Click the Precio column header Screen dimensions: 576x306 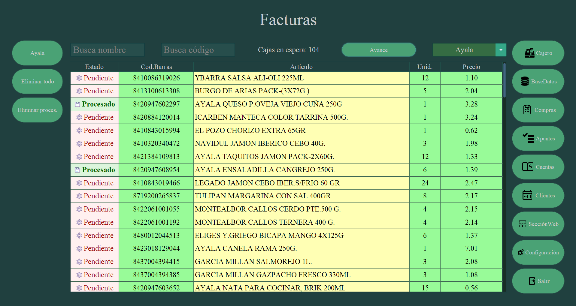[x=471, y=67]
